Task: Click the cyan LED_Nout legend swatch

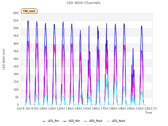Action: tap(108, 121)
